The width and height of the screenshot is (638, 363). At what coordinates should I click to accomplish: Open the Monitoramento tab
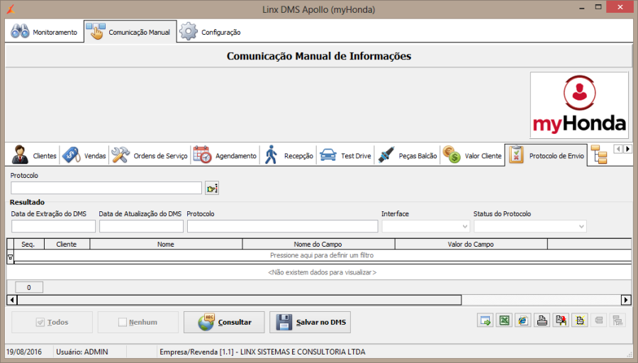point(45,32)
